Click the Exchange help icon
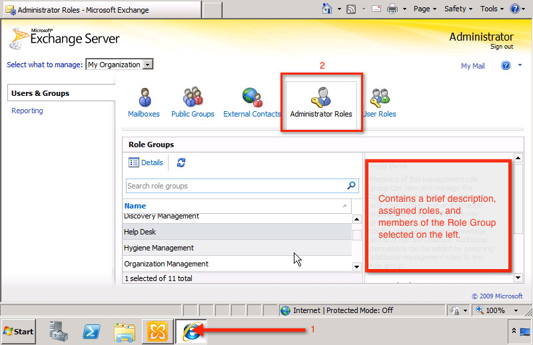 click(506, 65)
